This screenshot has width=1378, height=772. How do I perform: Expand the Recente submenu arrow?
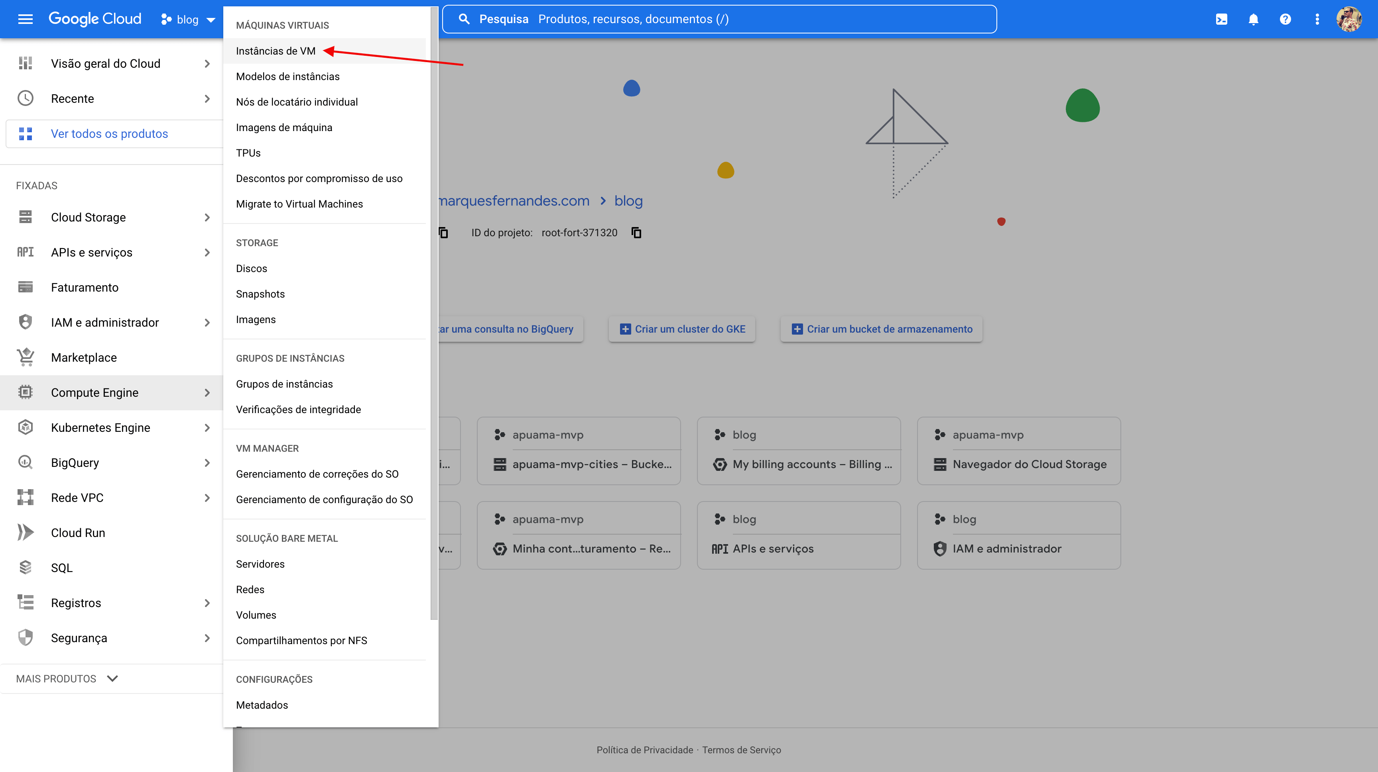(207, 98)
